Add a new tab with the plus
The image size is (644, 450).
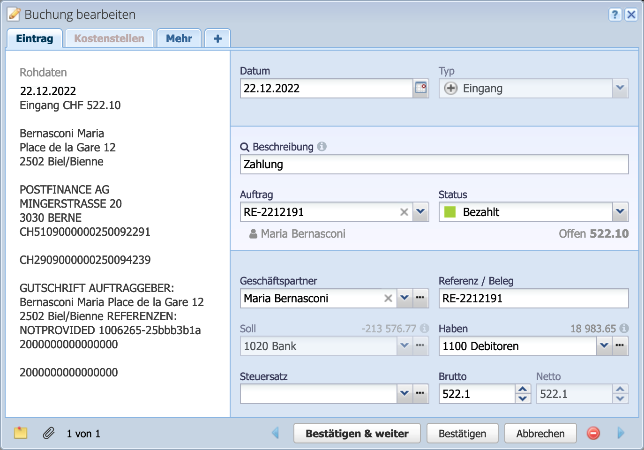(x=217, y=38)
